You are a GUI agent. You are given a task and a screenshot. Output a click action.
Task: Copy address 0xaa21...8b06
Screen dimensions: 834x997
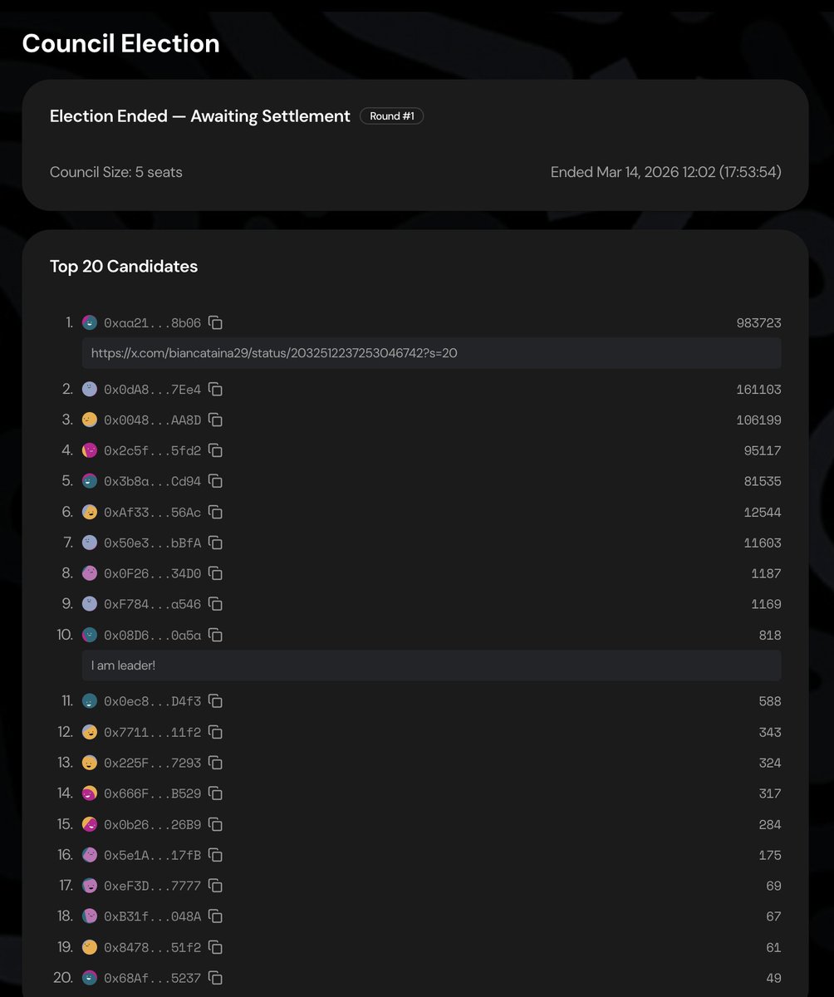click(215, 322)
